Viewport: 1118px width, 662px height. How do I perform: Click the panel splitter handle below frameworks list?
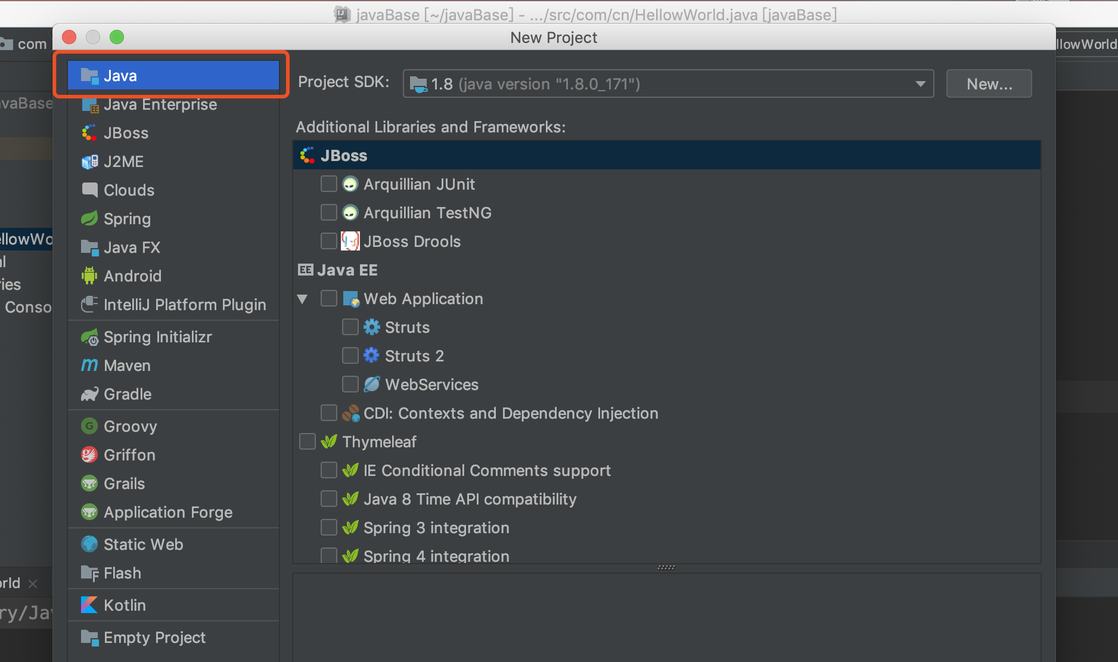[x=666, y=567]
